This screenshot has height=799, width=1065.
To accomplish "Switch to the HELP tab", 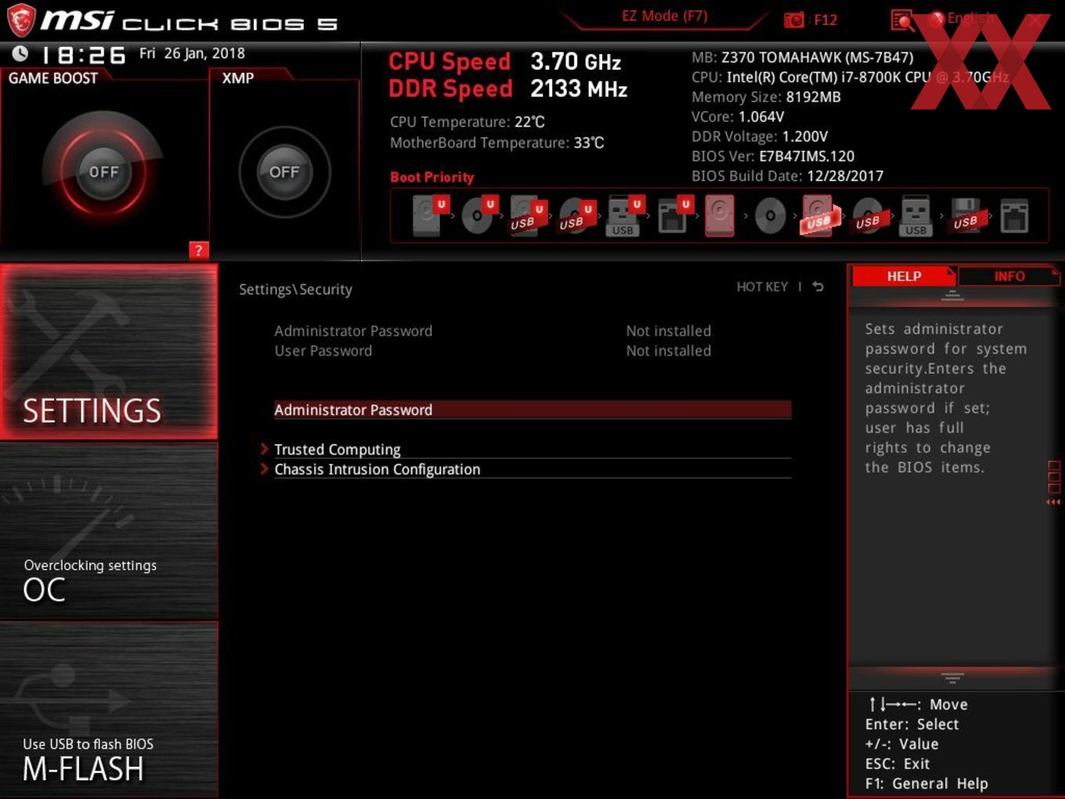I will pyautogui.click(x=904, y=277).
